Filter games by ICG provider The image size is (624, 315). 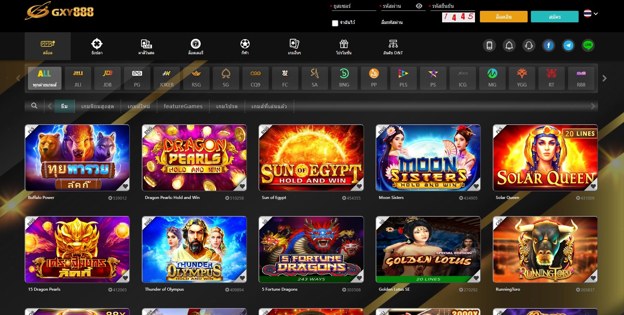point(463,78)
